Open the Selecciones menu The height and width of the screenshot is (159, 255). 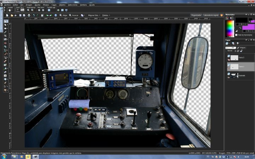(73, 5)
